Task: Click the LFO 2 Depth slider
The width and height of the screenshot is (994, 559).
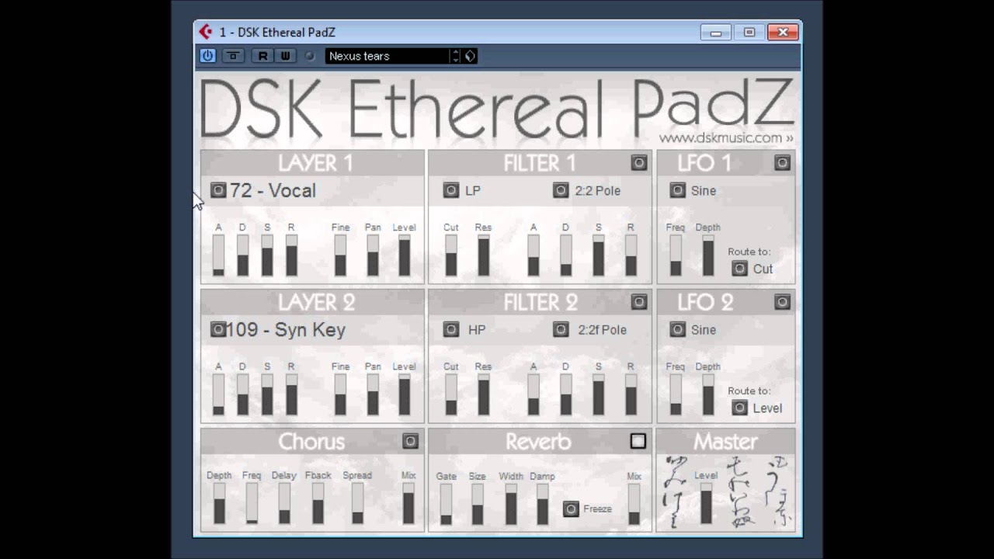Action: pyautogui.click(x=707, y=394)
